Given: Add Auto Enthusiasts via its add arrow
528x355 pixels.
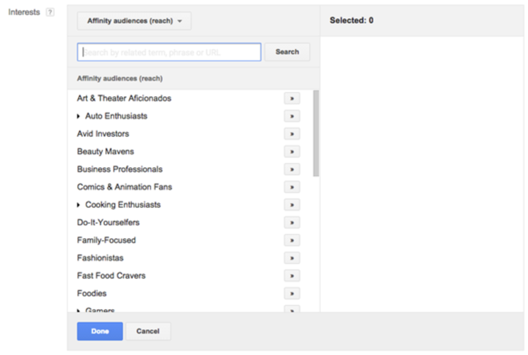Looking at the screenshot, I should click(x=292, y=116).
